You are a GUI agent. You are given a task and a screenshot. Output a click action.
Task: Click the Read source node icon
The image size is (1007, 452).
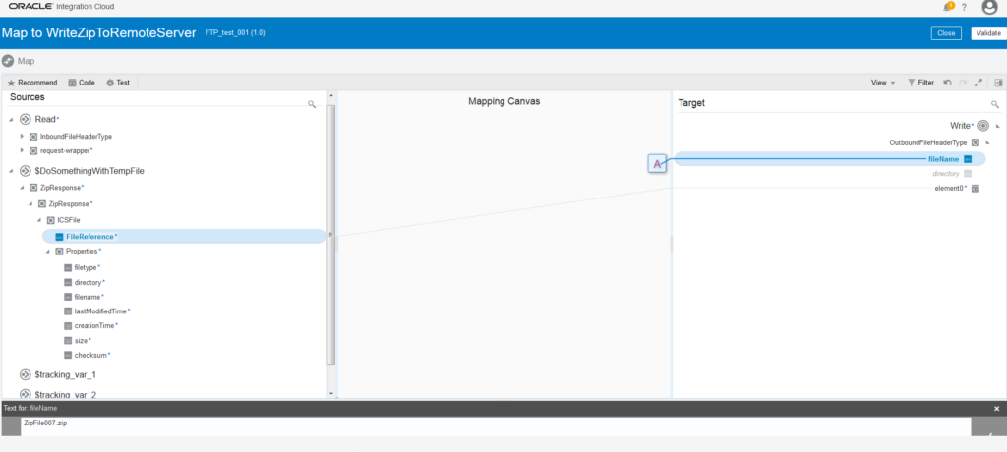pos(26,120)
